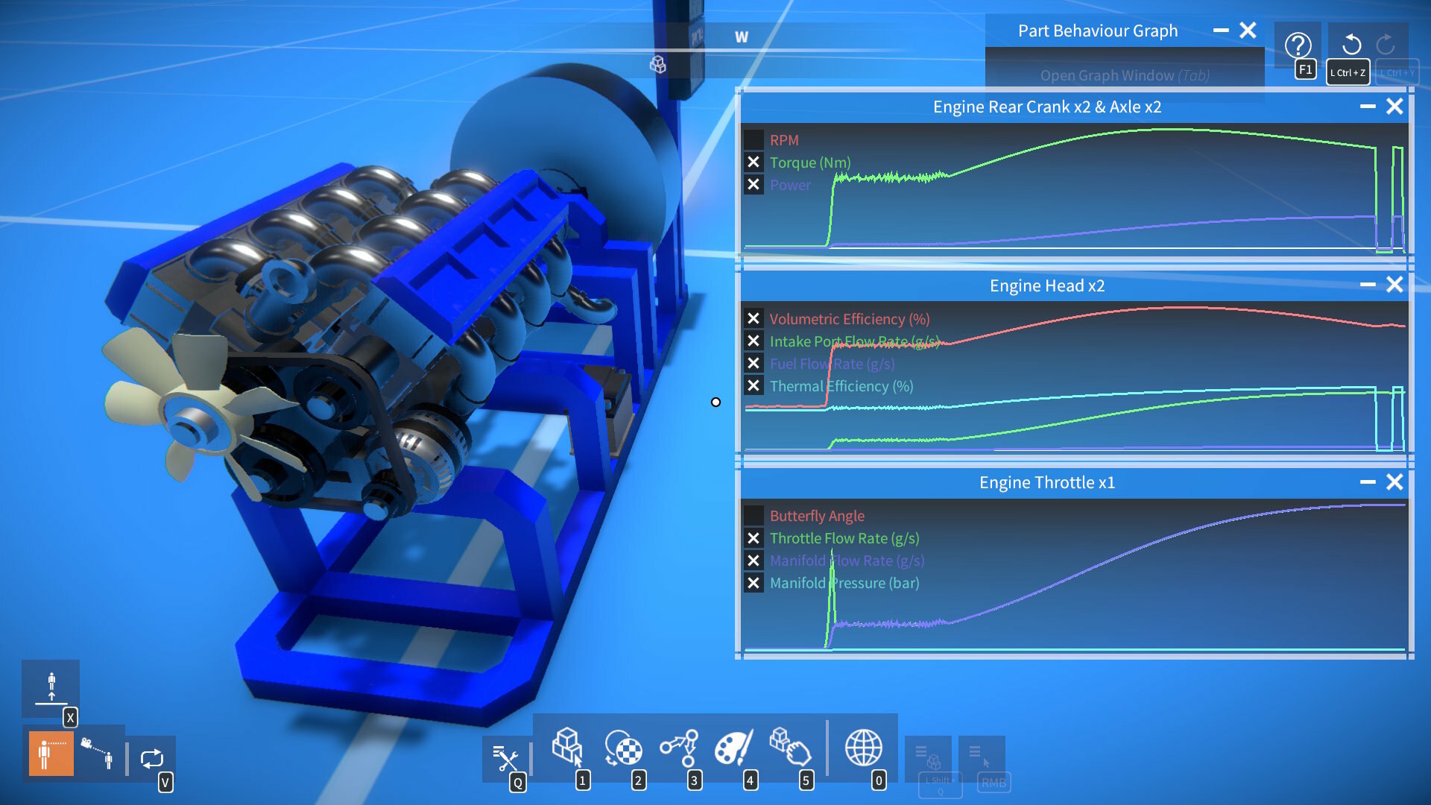Enable the Butterfly Angle checkbox
1431x805 pixels.
[x=754, y=515]
